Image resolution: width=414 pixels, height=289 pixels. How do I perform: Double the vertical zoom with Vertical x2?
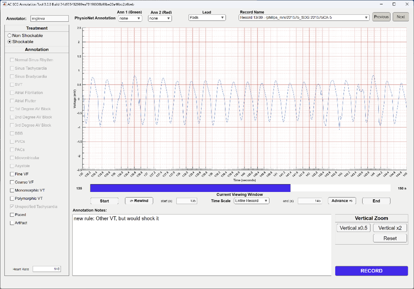[390, 228]
